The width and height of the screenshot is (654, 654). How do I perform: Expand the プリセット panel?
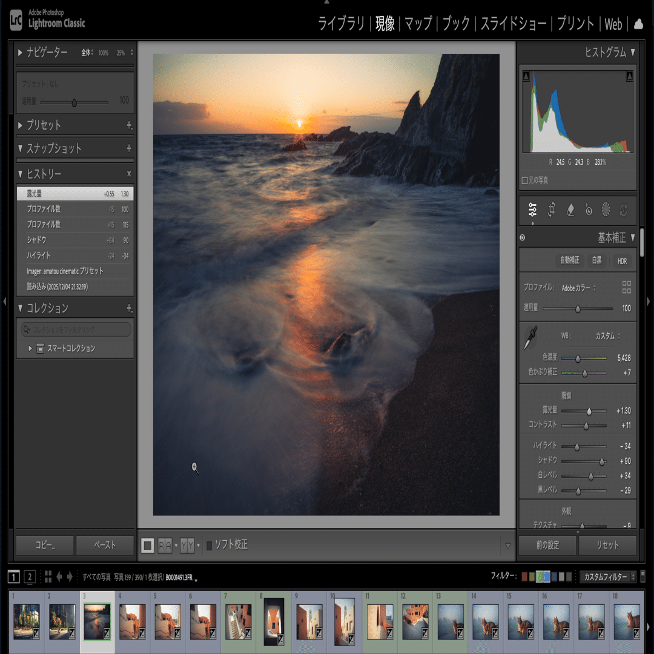click(x=19, y=125)
